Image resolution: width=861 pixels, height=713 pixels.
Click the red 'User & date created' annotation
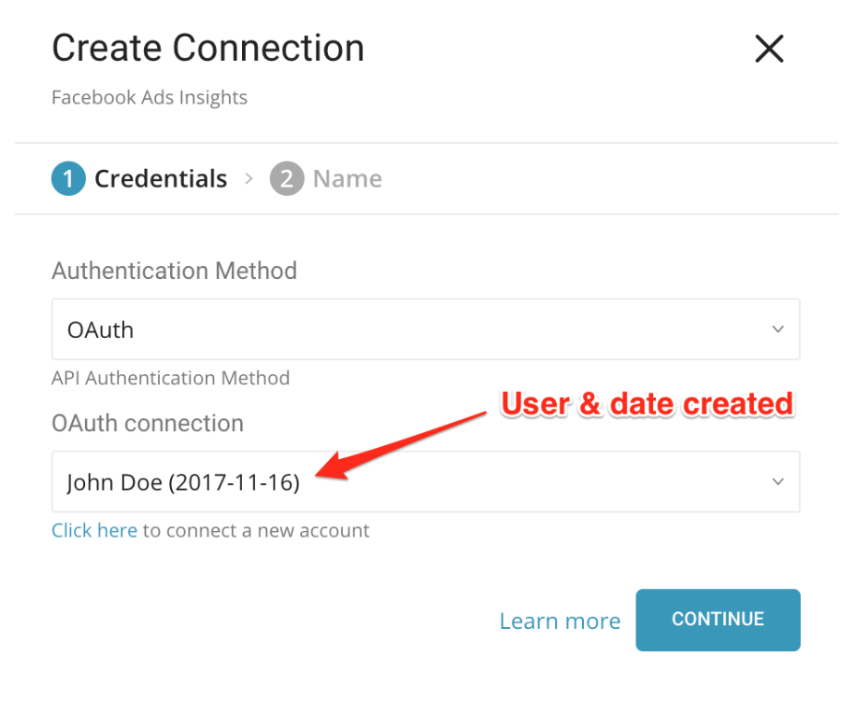point(647,404)
